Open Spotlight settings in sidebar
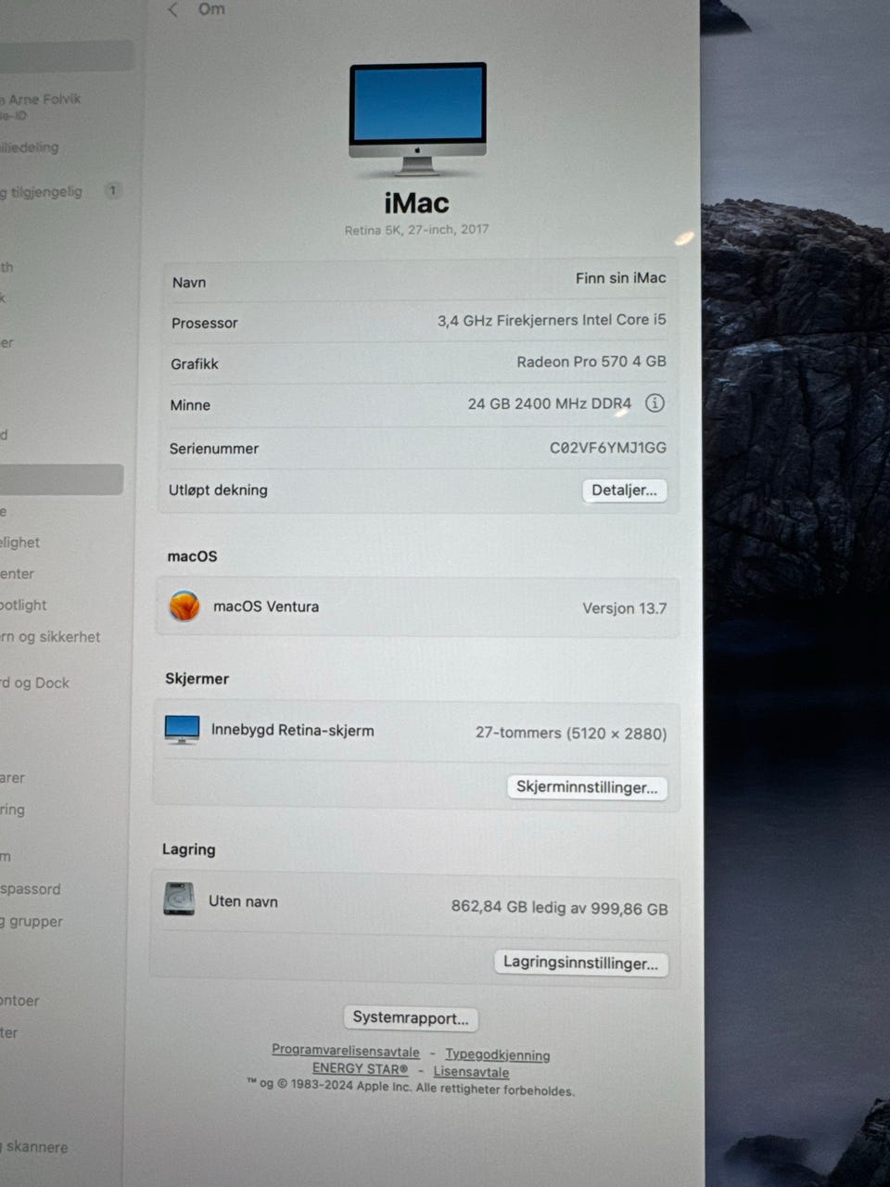Viewport: 890px width, 1187px height. (23, 605)
